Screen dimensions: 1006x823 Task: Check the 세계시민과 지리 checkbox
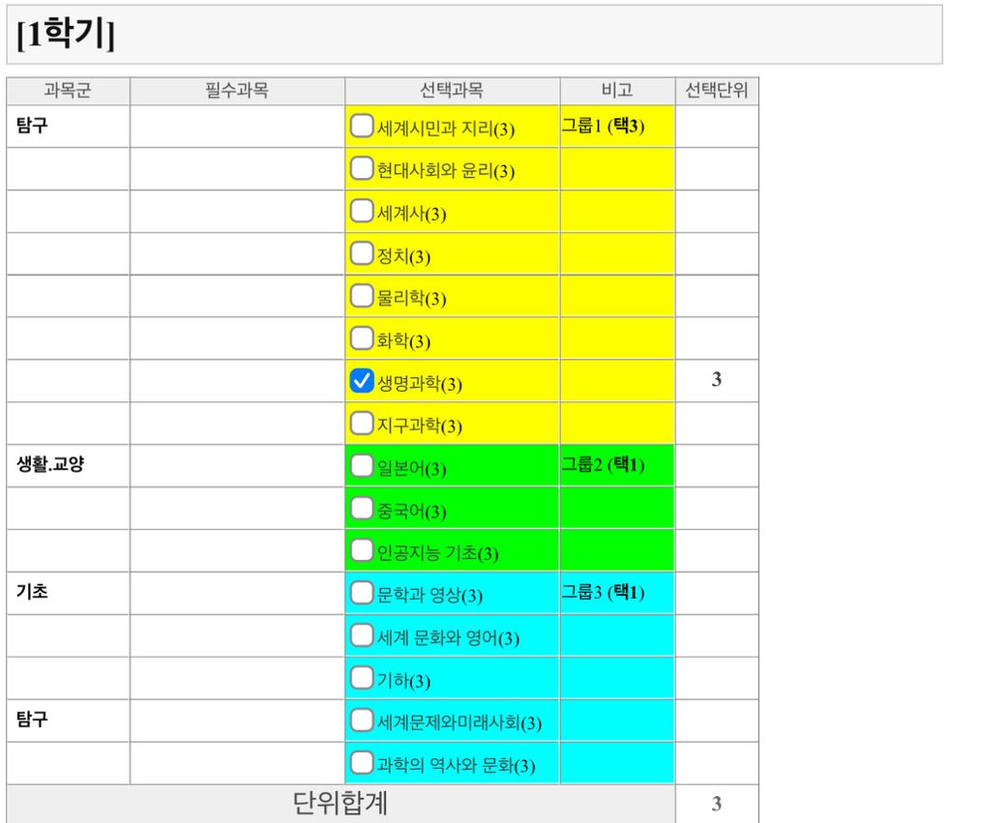pos(362,126)
